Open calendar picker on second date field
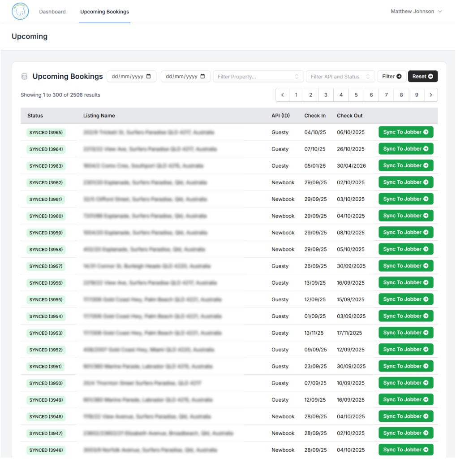Screen dimensions: 456x459 click(x=203, y=77)
